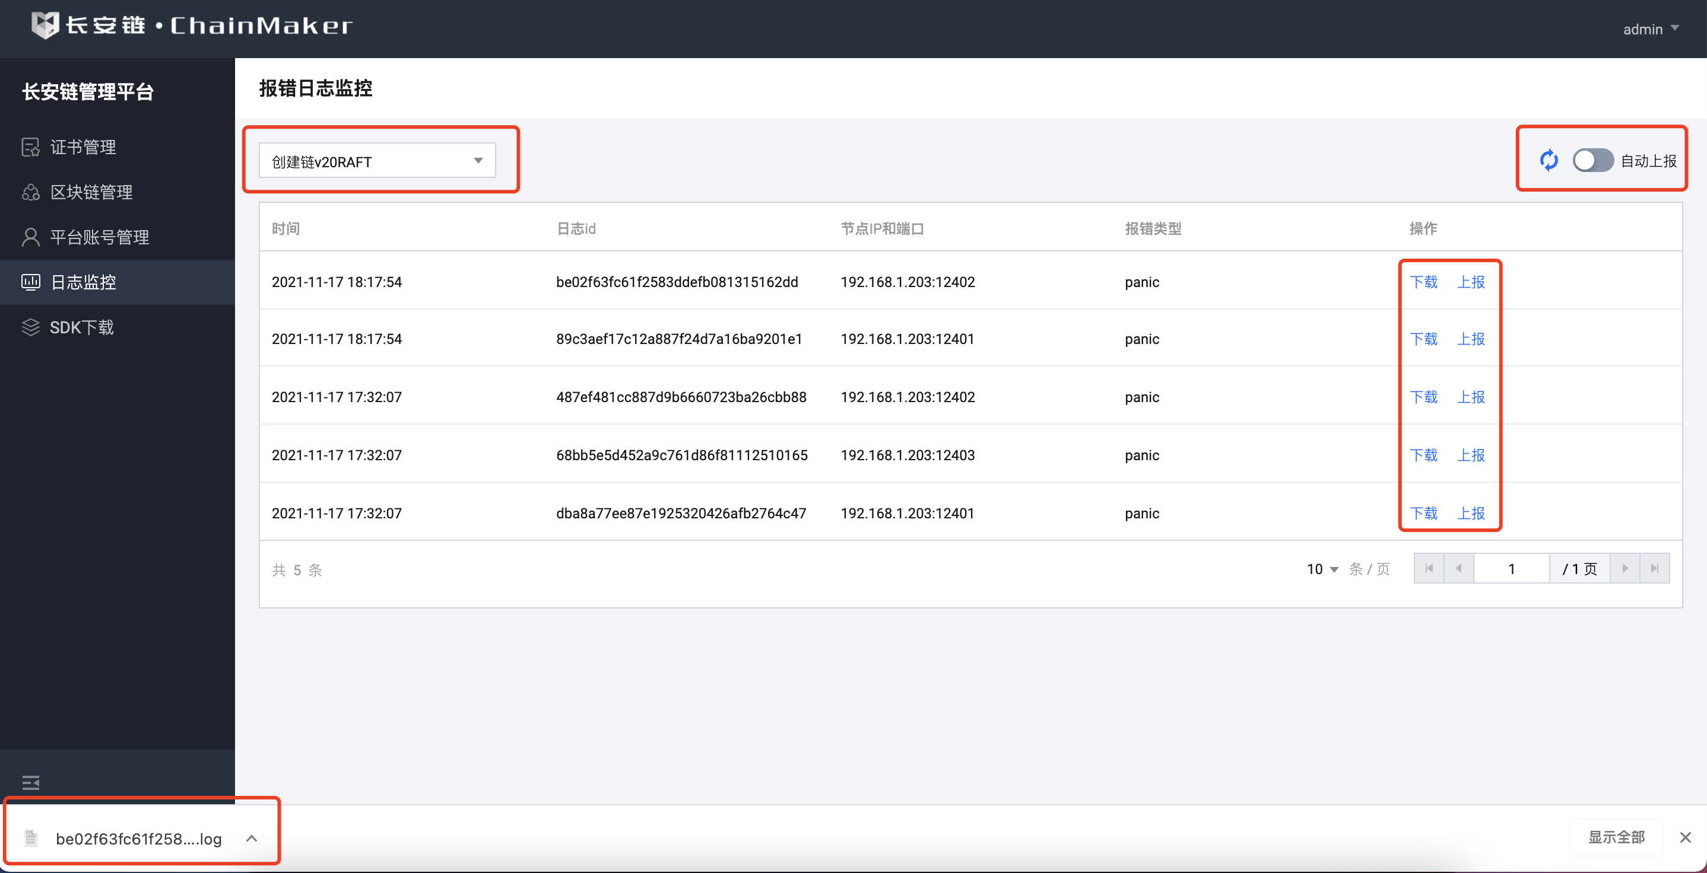
Task: Click 显示全部 in download bar
Action: pos(1616,837)
